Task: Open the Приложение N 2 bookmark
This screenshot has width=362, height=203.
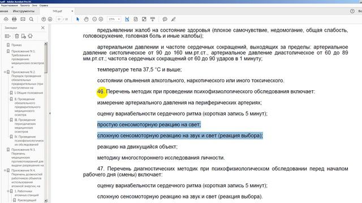Action: [27, 80]
